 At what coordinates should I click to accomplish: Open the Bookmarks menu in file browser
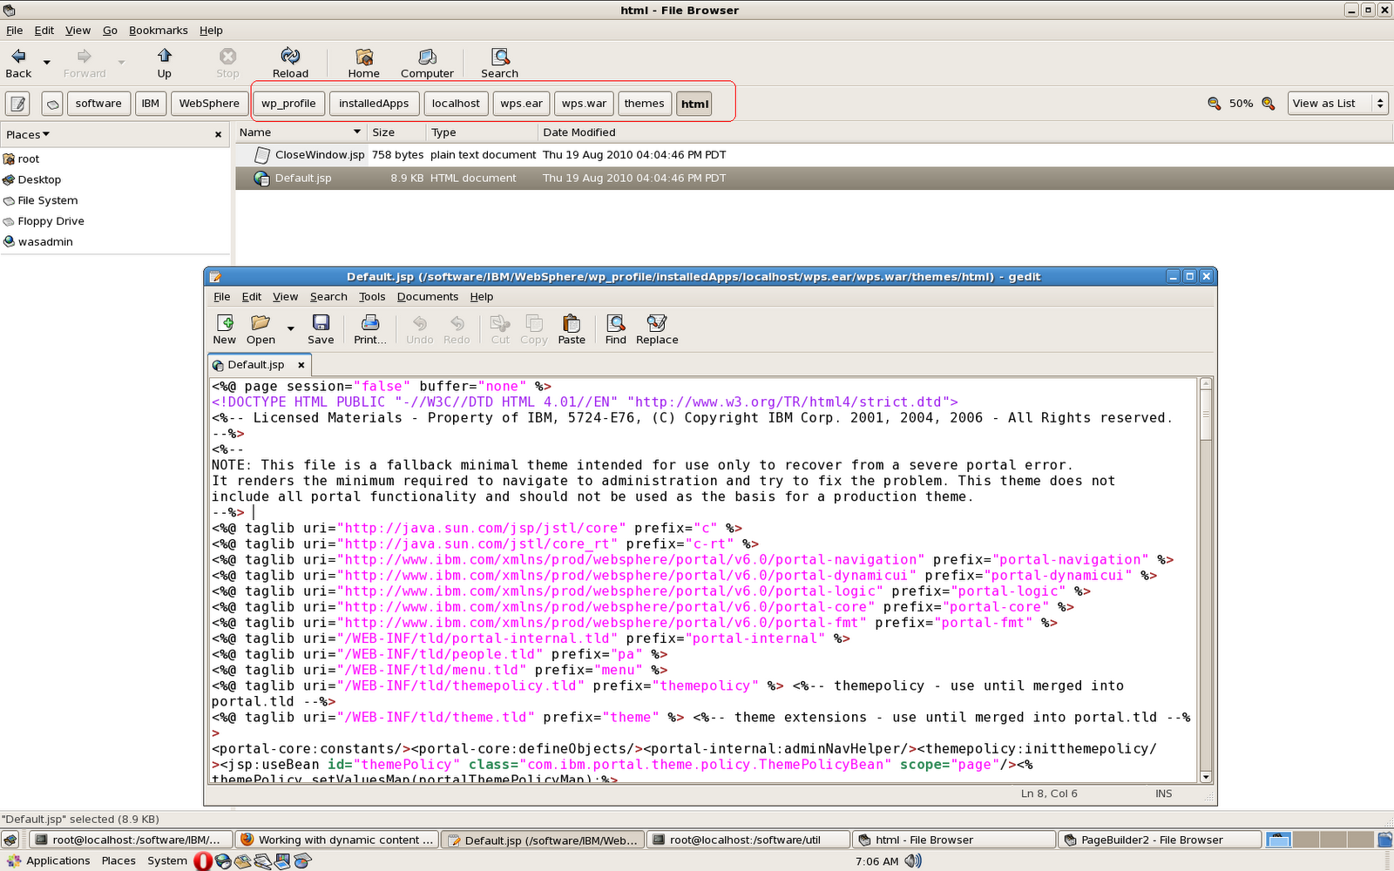[158, 30]
